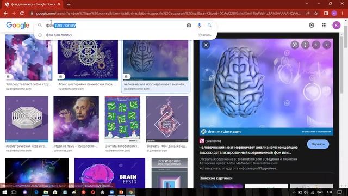
Task: Open the Einstein psychology thumbnail
Action: (76, 119)
